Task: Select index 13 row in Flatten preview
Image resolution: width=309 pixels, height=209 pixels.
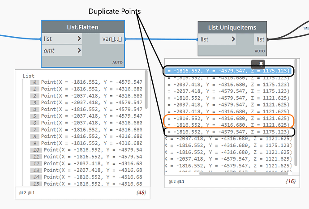Action: point(86,170)
